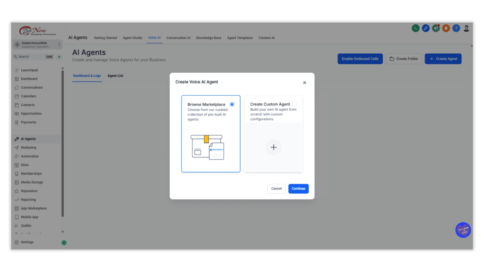Open the profile avatar in the header
The height and width of the screenshot is (272, 484).
(x=466, y=28)
